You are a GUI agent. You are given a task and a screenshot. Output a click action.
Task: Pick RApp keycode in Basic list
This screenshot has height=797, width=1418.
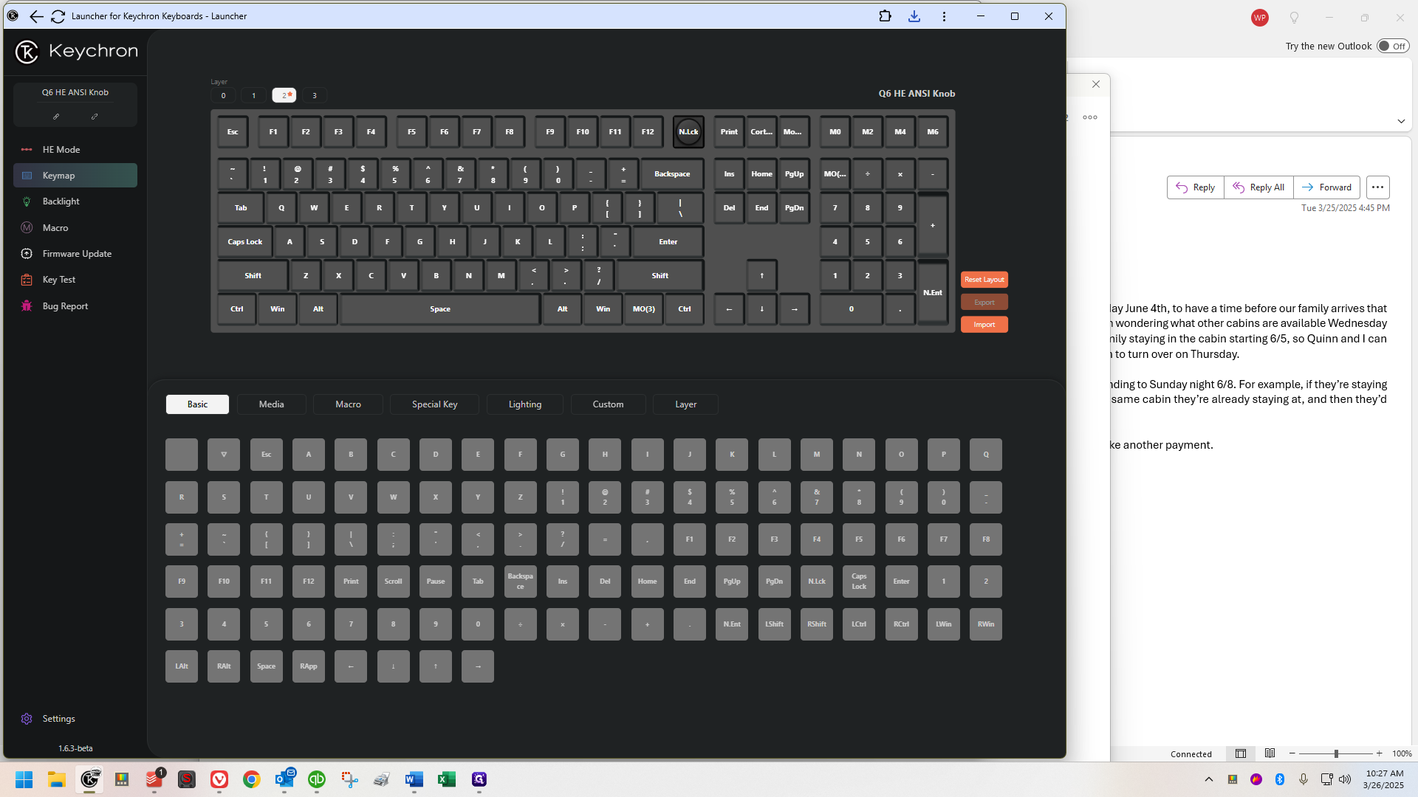point(308,666)
